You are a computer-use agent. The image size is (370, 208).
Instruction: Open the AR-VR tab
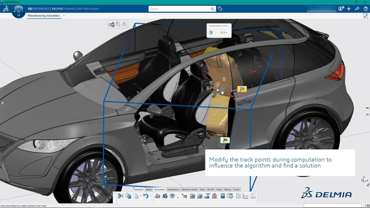tap(210, 190)
